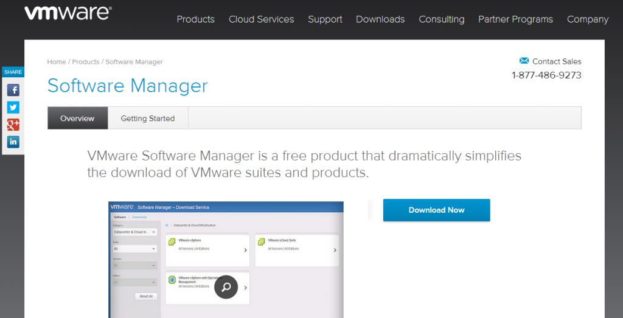The width and height of the screenshot is (623, 318).
Task: Click the Software Manager page heading
Action: pyautogui.click(x=128, y=86)
